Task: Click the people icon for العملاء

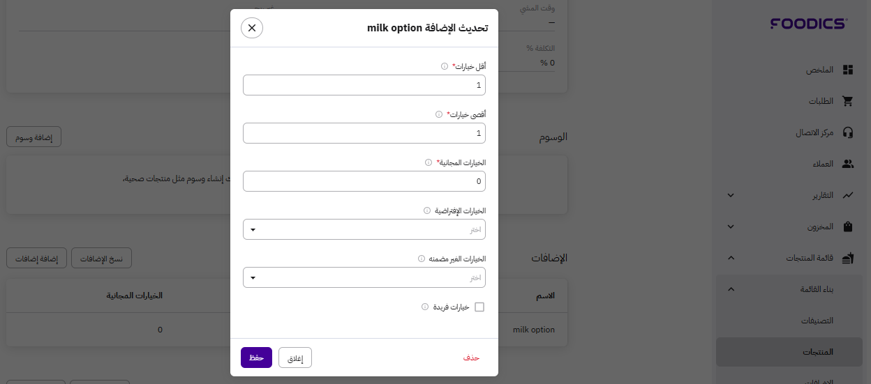Action: coord(848,164)
